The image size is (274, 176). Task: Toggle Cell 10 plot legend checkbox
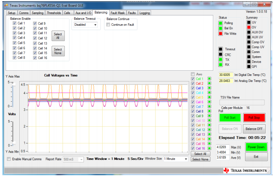point(192,121)
